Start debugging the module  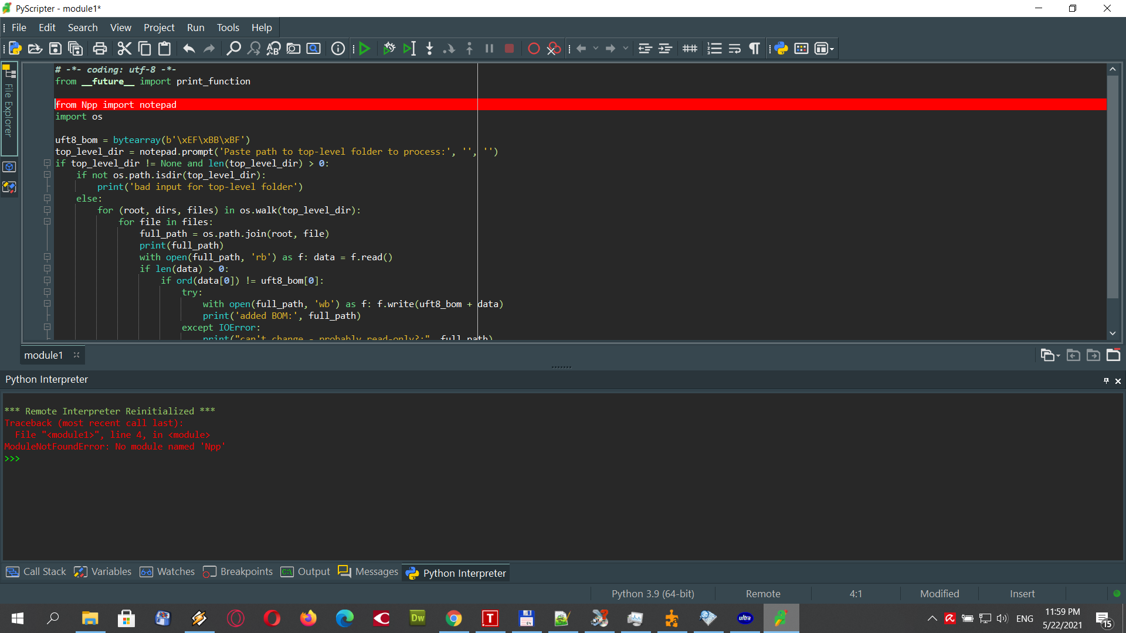tap(389, 49)
